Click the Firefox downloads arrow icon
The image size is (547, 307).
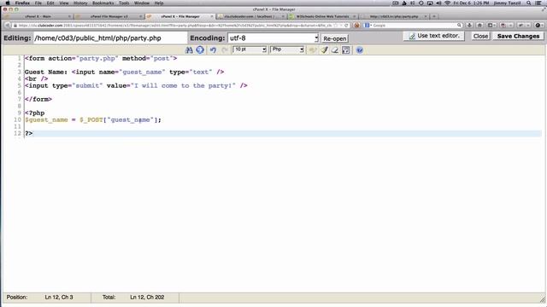tap(469, 26)
